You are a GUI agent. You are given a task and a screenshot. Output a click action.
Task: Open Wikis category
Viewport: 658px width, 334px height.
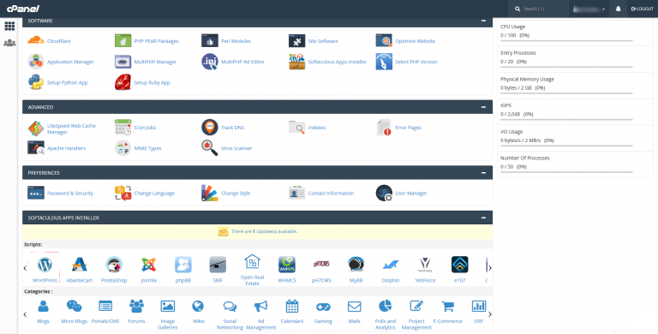[199, 312]
